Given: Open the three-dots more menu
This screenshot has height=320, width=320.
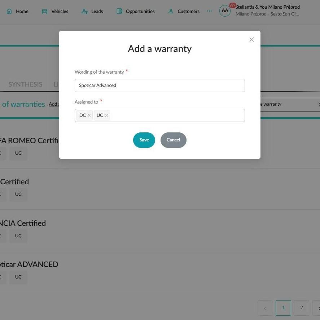Looking at the screenshot, I should 209,11.
